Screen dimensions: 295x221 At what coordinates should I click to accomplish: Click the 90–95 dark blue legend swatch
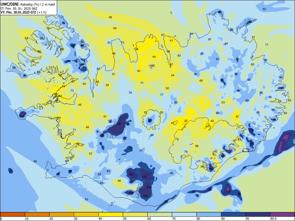point(233,215)
